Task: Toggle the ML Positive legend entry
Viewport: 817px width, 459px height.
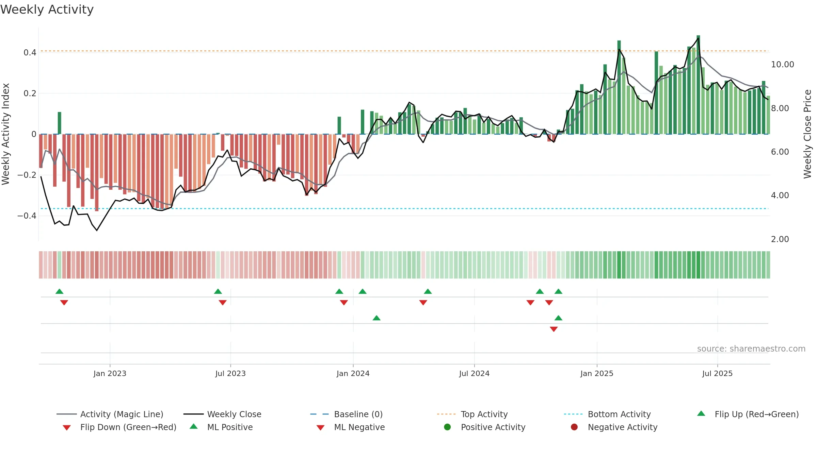Action: coord(221,427)
